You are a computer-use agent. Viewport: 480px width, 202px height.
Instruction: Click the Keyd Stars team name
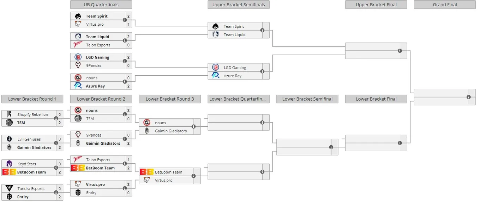click(x=27, y=164)
